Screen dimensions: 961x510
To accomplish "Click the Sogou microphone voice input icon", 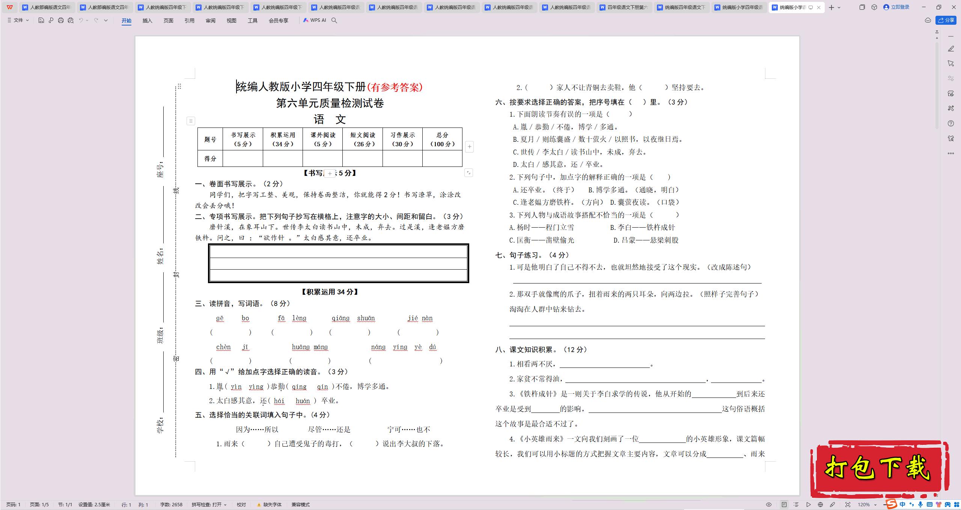I will (x=920, y=505).
